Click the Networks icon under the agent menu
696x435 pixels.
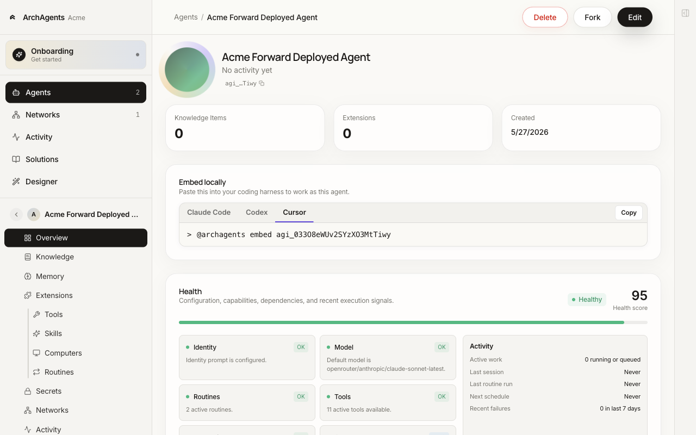tap(28, 410)
